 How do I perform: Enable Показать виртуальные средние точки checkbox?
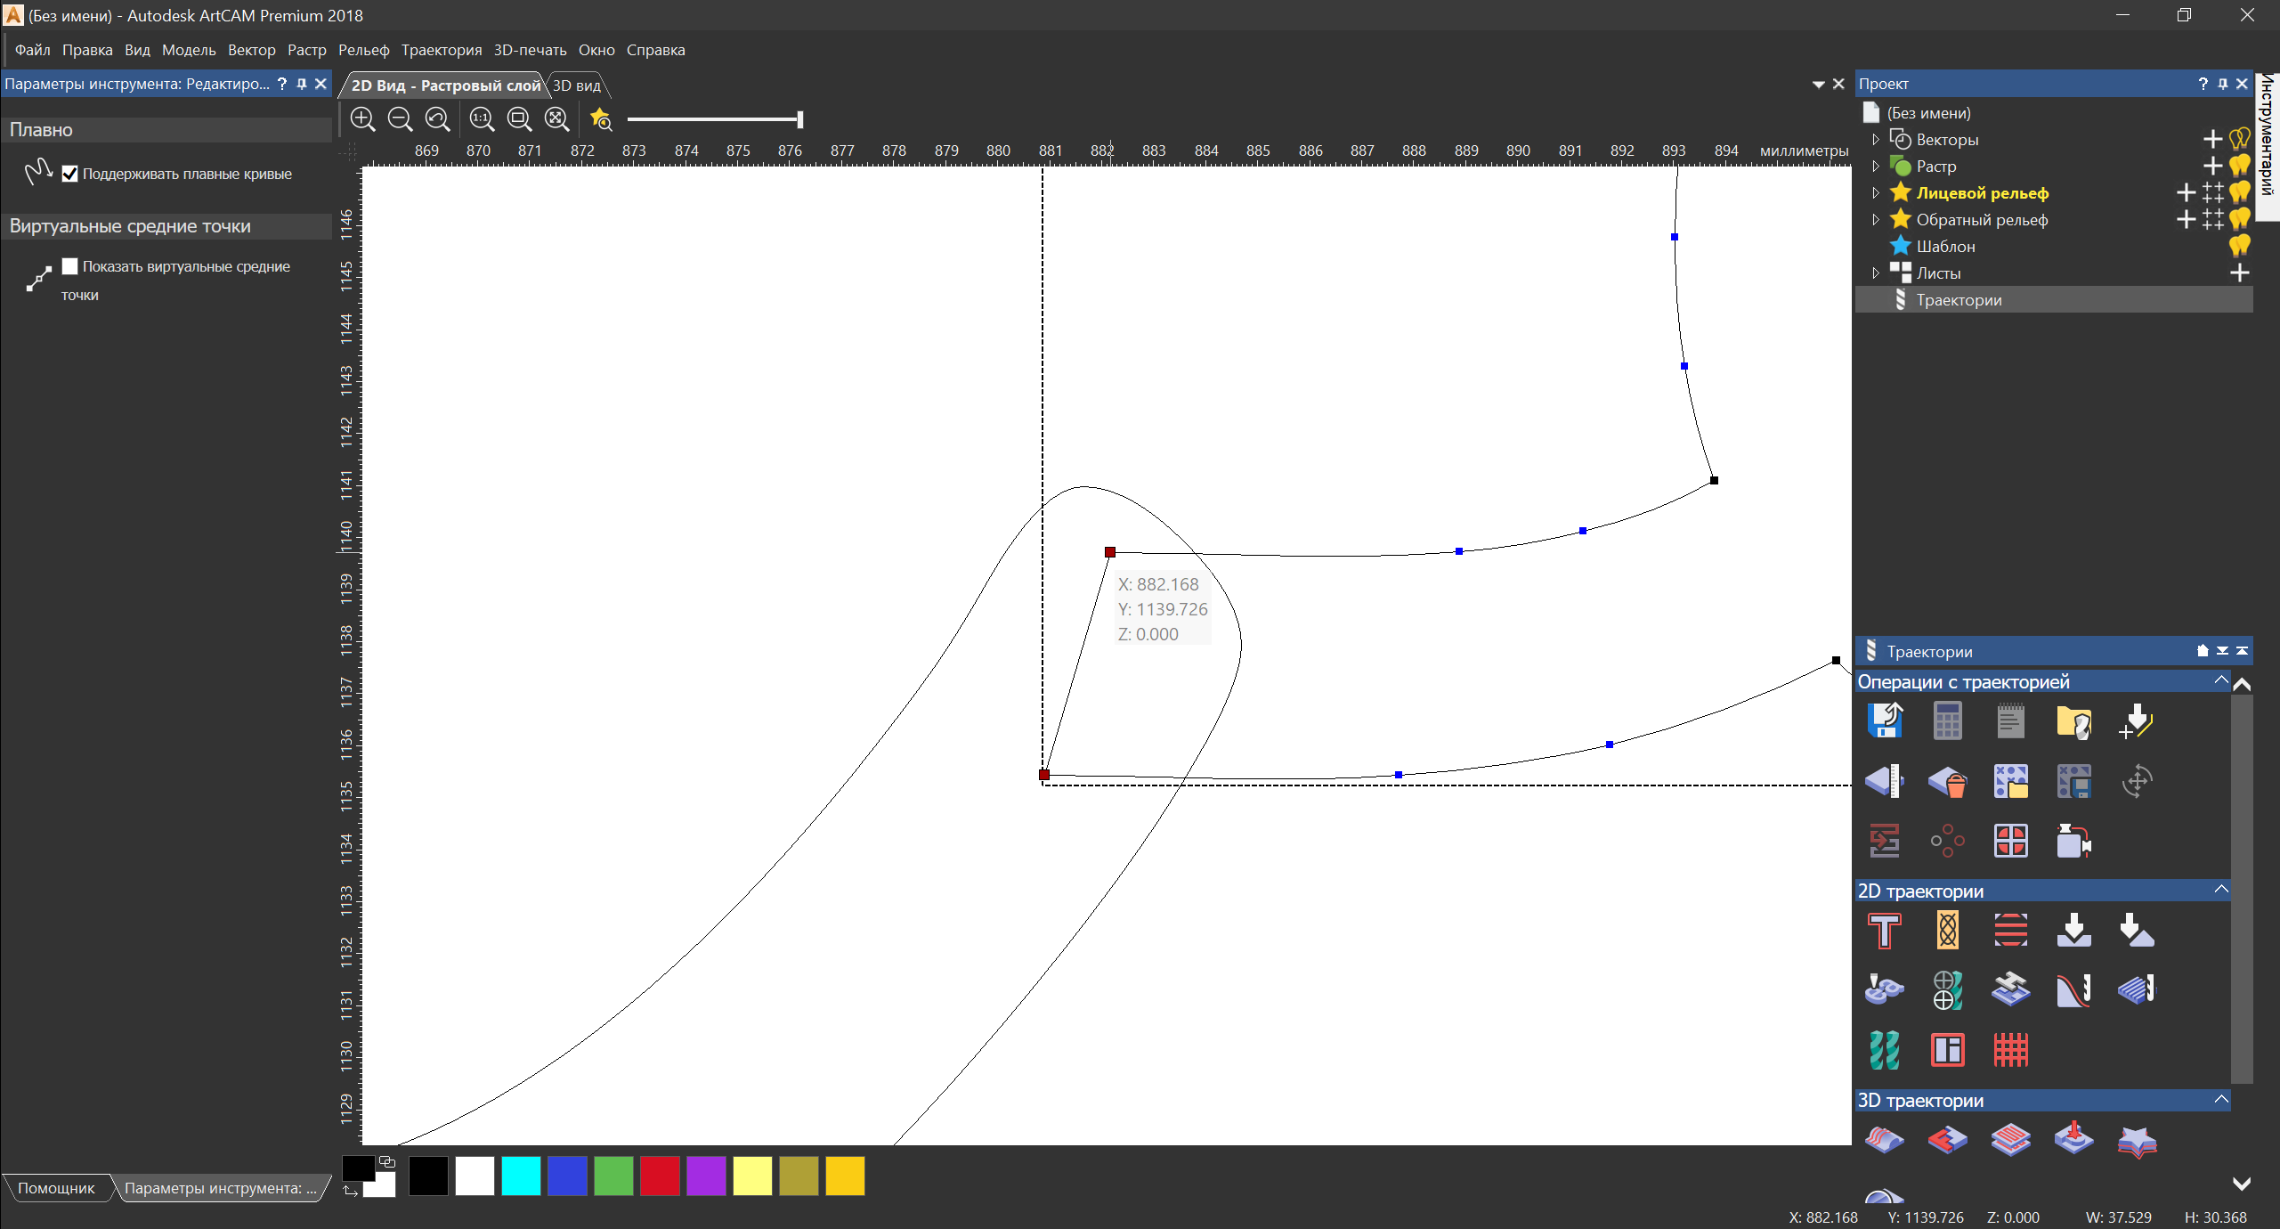[x=70, y=266]
